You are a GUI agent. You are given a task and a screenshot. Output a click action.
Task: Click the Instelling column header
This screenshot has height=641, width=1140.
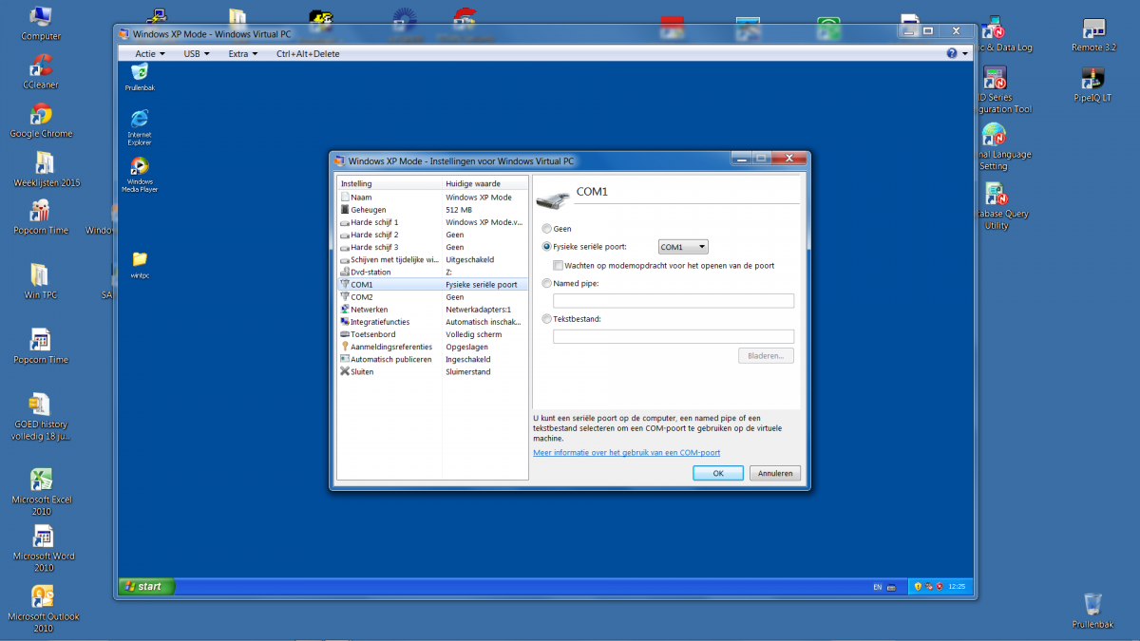coord(389,183)
